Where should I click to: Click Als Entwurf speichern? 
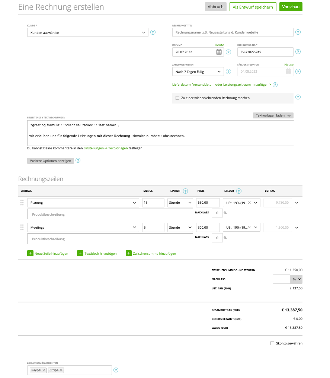pyautogui.click(x=253, y=7)
